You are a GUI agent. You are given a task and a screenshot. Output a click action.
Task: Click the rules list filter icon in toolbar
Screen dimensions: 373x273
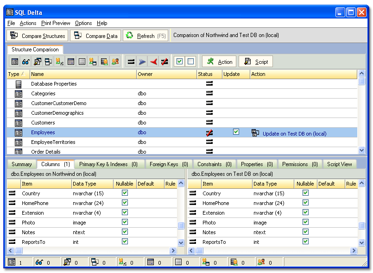tap(82, 62)
